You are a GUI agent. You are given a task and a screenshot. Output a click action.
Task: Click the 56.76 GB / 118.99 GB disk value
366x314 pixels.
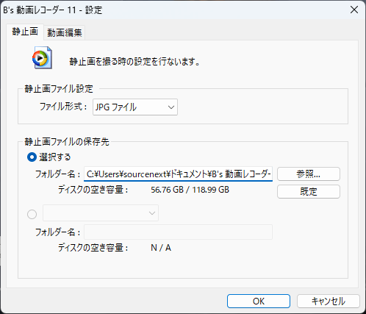[190, 190]
